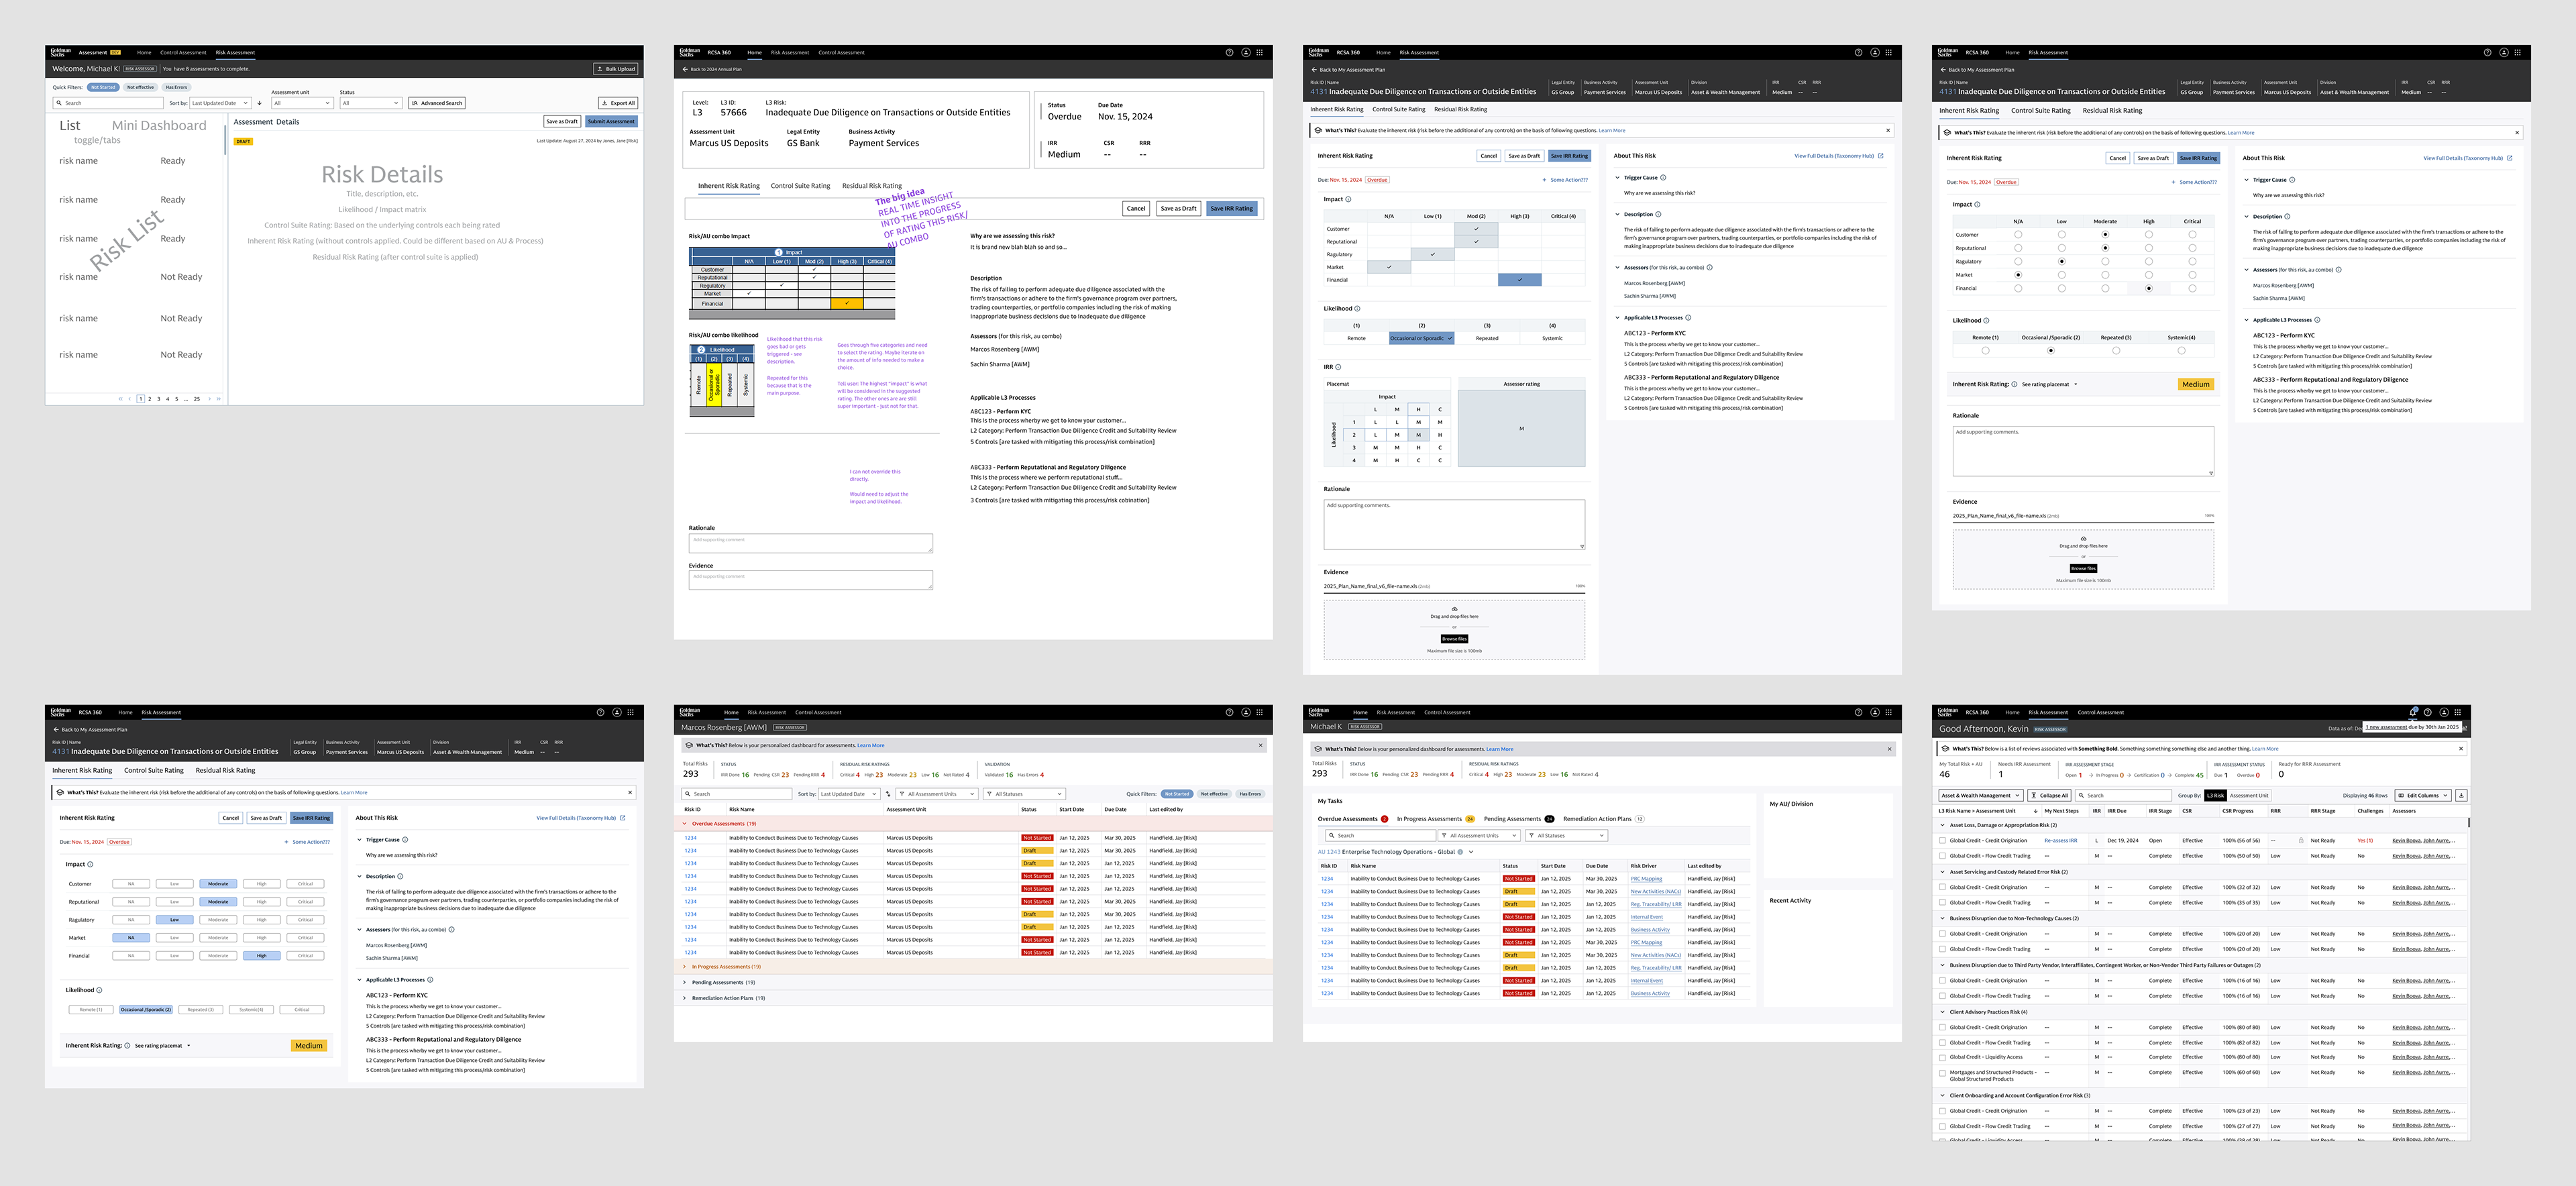
Task: Click back arrow to 2024 Annual Plan
Action: point(686,69)
